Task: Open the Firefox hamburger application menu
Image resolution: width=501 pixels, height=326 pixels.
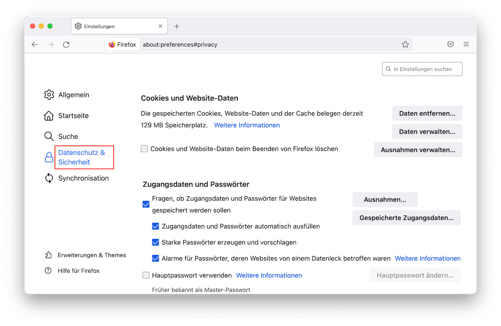Action: (x=466, y=44)
